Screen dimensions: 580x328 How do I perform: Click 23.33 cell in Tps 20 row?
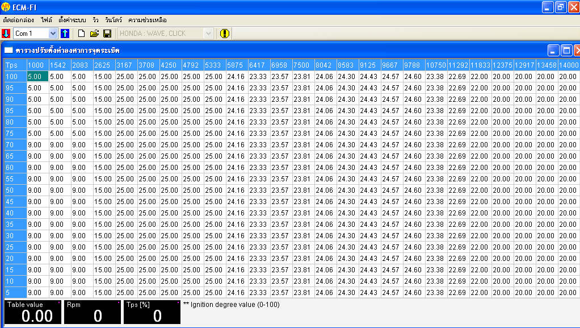click(x=259, y=258)
